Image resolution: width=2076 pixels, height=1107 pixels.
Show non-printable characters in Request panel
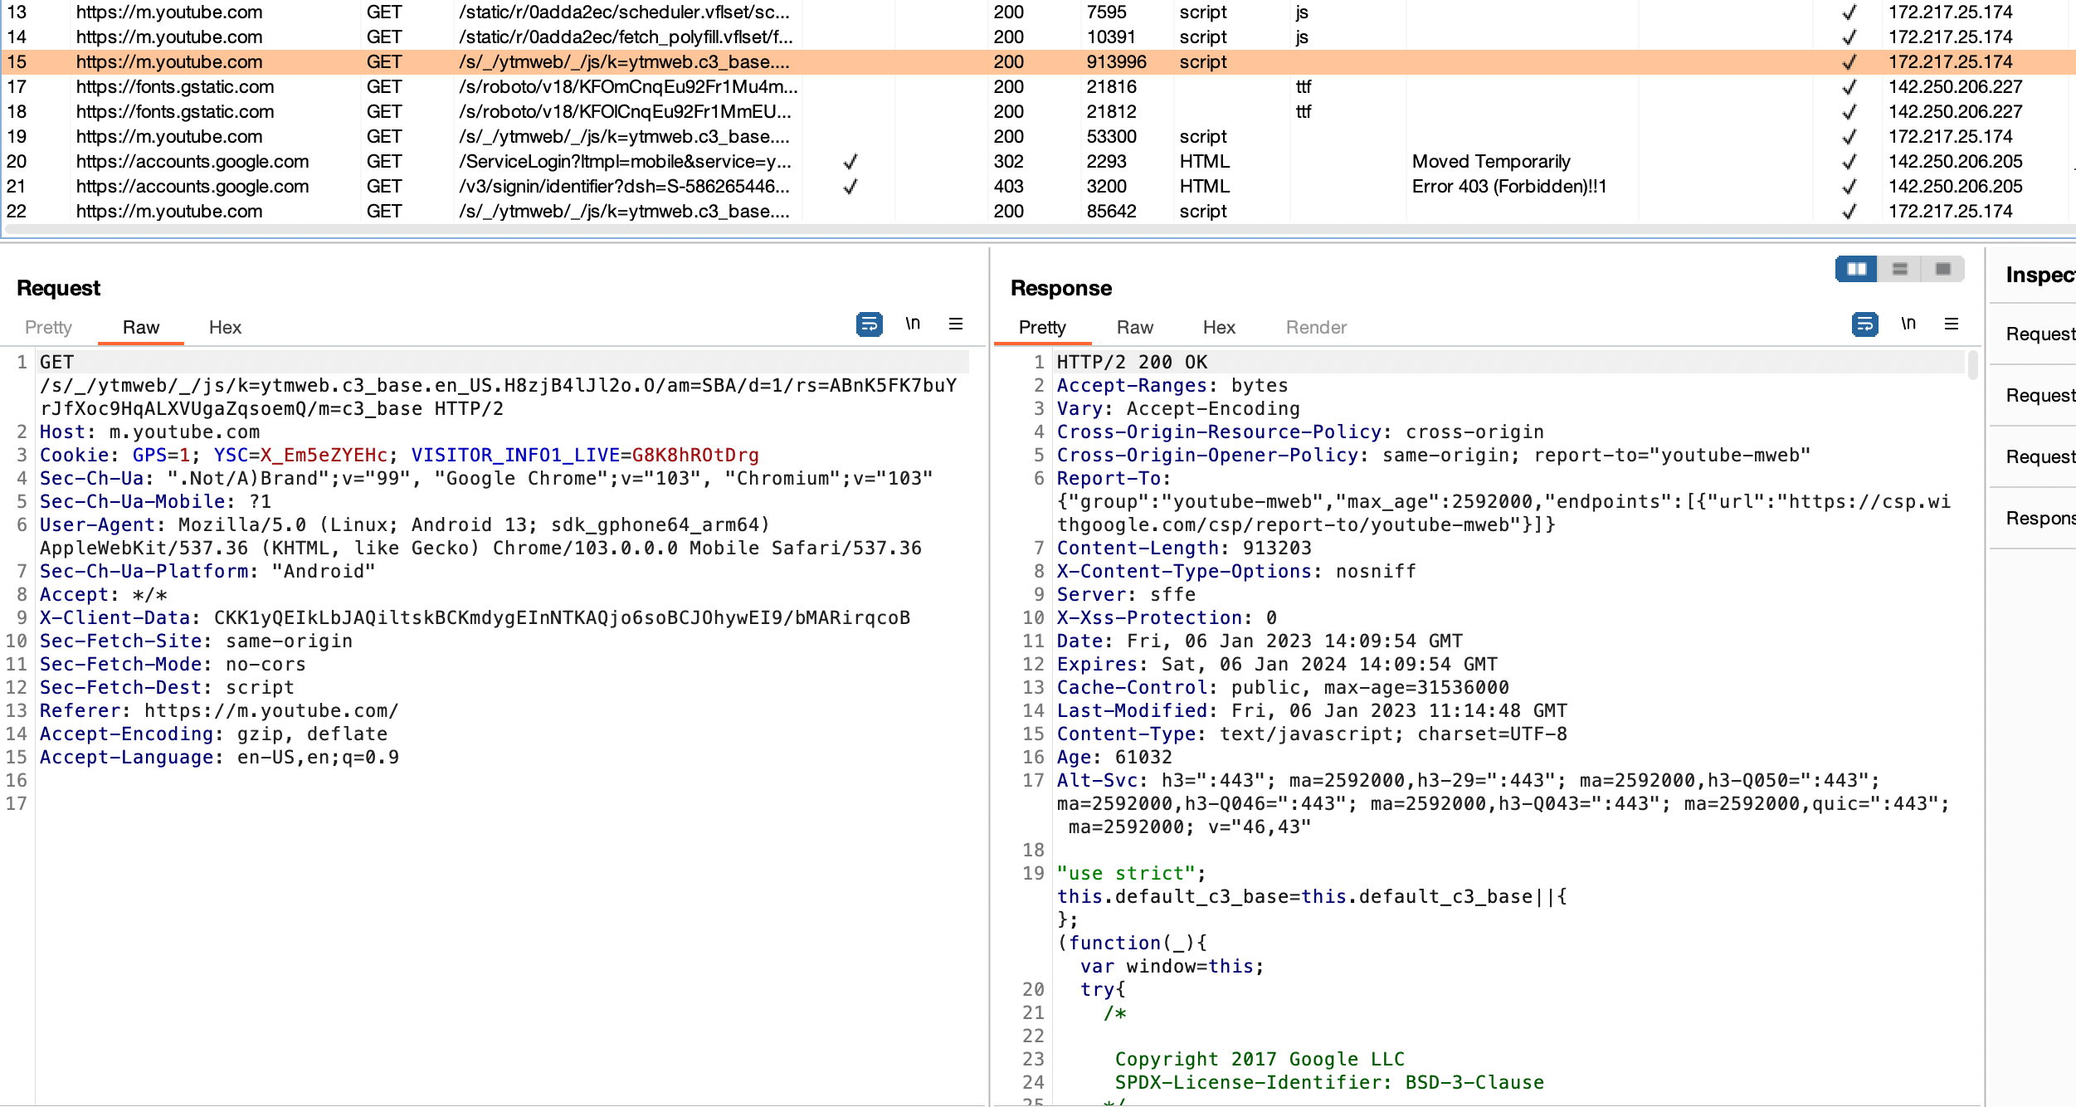click(913, 324)
